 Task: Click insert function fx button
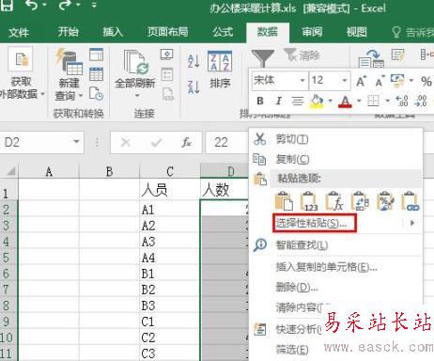coord(186,143)
